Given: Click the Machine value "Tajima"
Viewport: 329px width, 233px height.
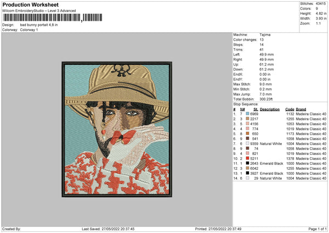Looking at the screenshot, I should [265, 35].
